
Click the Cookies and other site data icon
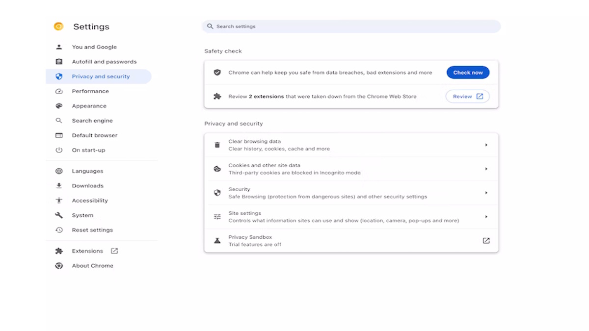(217, 169)
